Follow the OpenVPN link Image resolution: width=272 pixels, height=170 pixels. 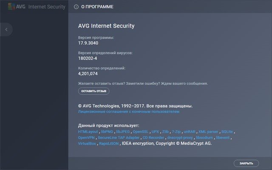(86, 138)
